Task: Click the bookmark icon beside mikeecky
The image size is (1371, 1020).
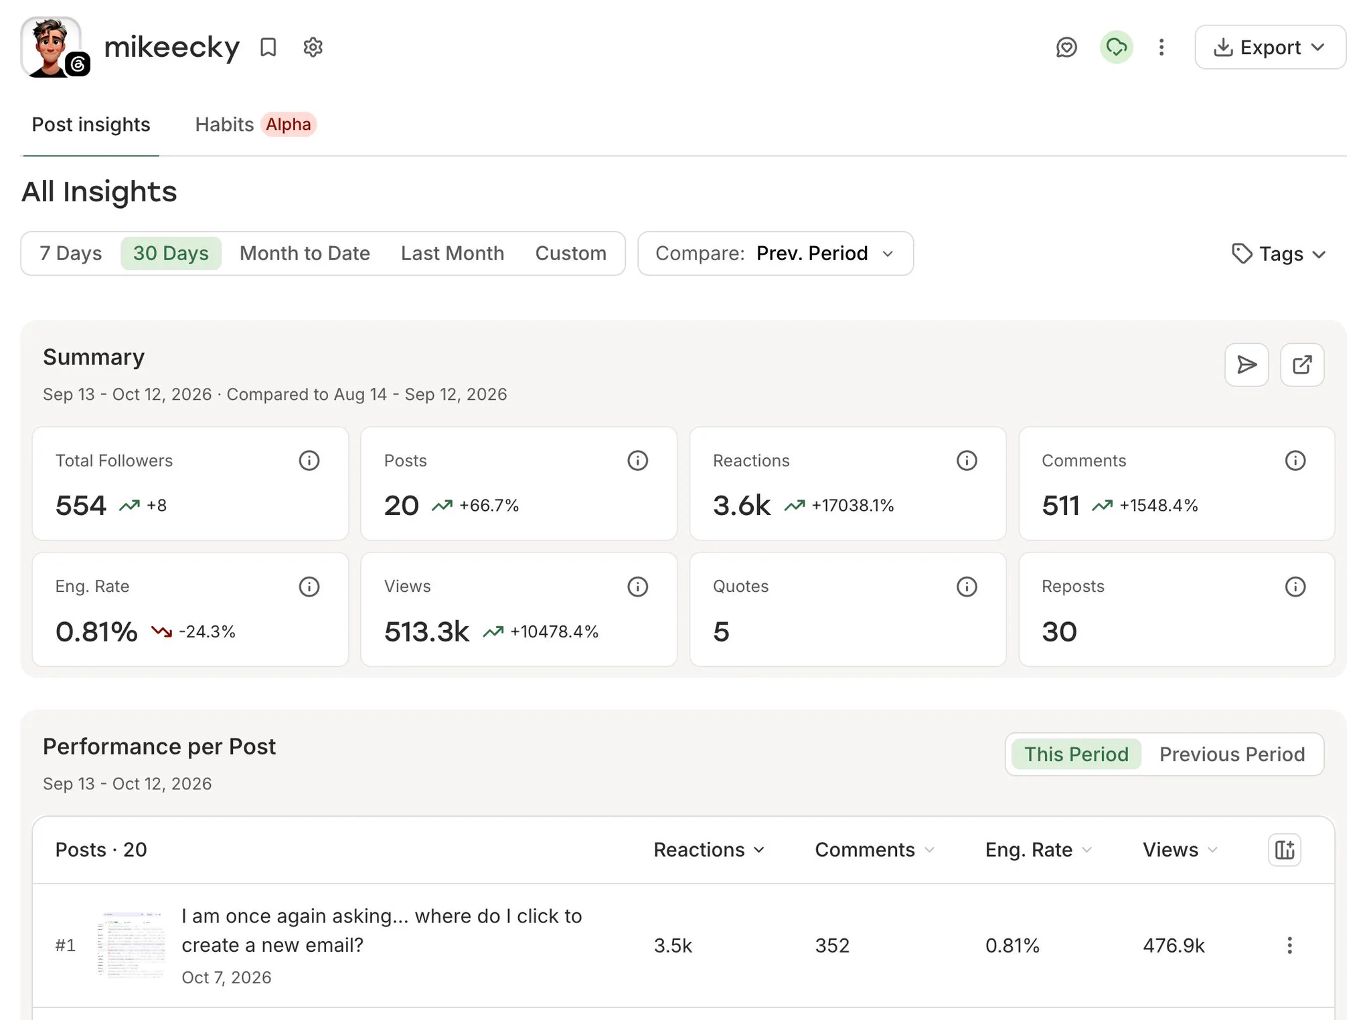Action: coord(268,47)
